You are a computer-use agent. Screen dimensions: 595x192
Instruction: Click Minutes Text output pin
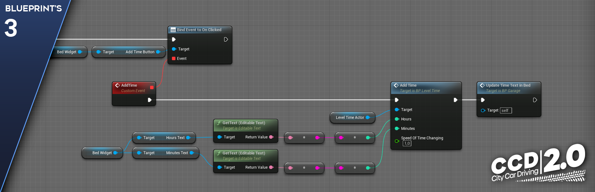(x=192, y=153)
